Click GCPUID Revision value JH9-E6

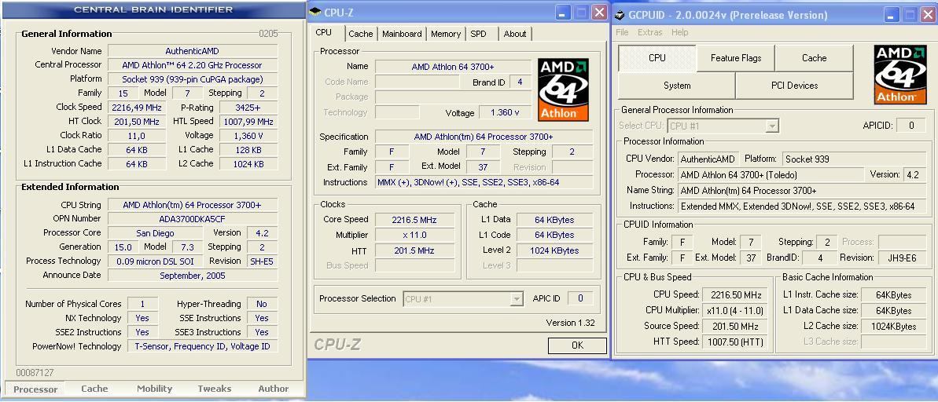tap(903, 258)
